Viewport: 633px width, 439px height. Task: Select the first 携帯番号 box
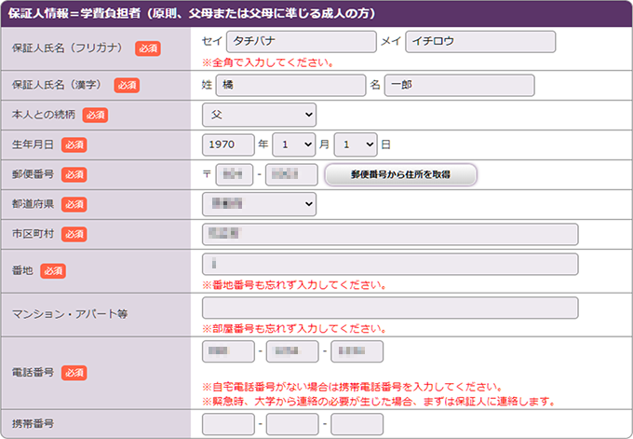coord(228,424)
